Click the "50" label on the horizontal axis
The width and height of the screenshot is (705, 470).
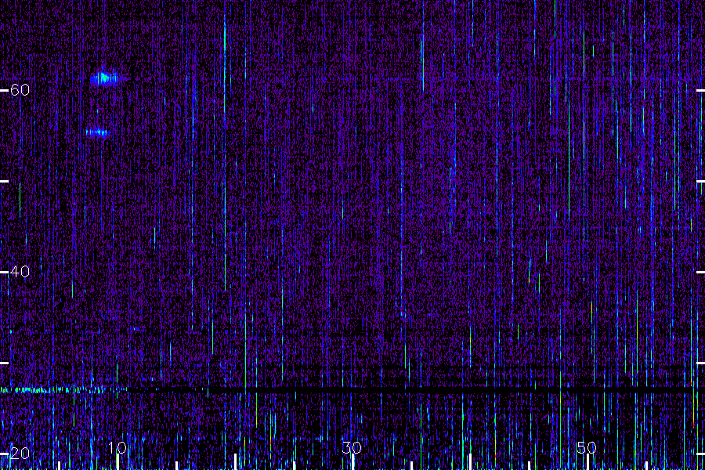pos(587,447)
